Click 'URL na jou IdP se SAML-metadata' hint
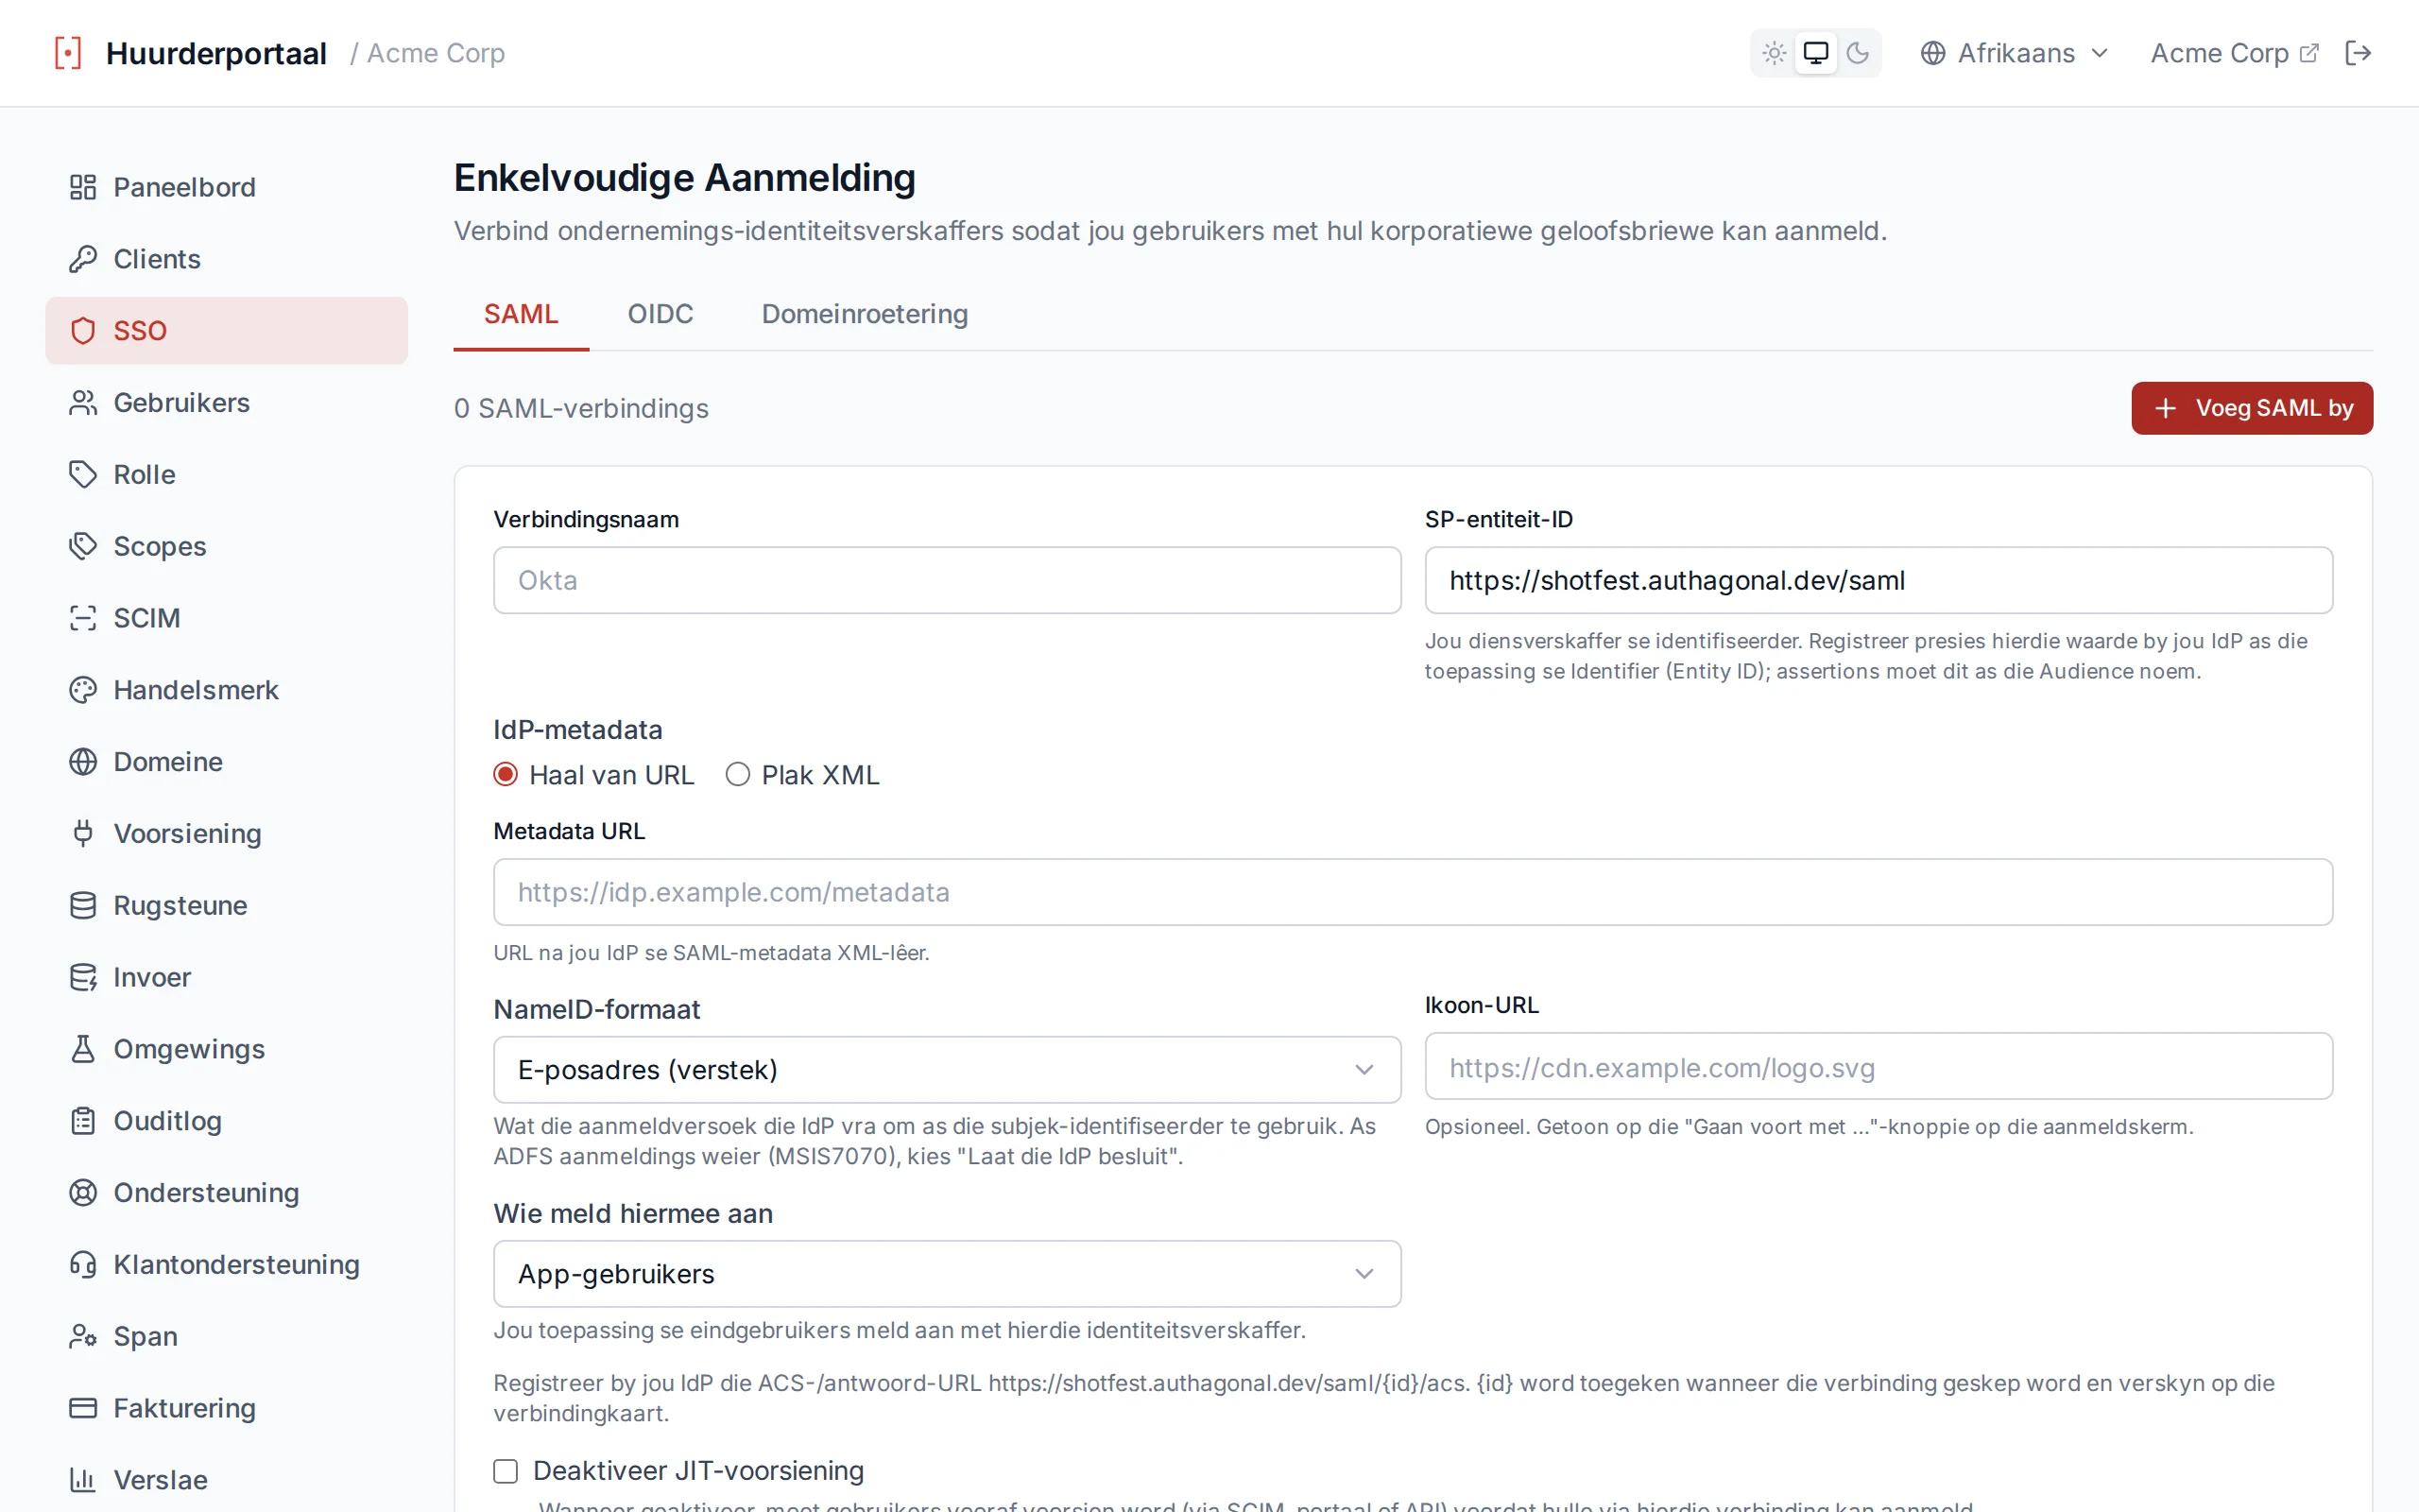This screenshot has width=2419, height=1512. [x=711, y=953]
